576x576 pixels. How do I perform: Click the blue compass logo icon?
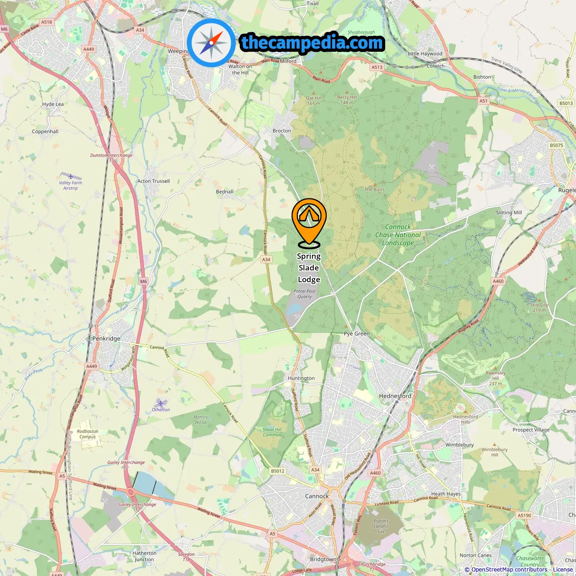211,43
